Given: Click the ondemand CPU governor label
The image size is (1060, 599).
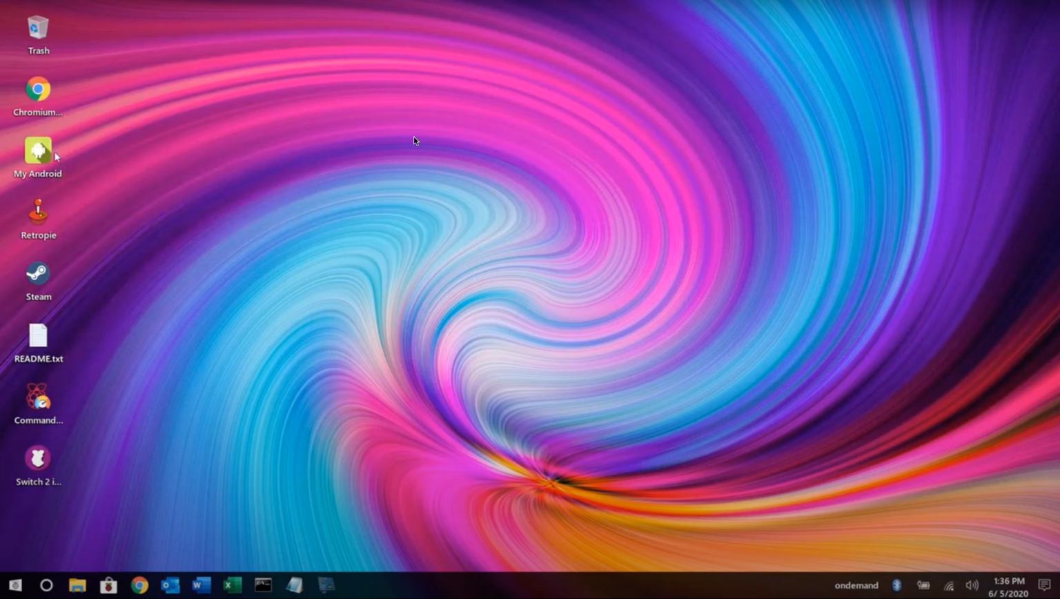Looking at the screenshot, I should pos(856,585).
